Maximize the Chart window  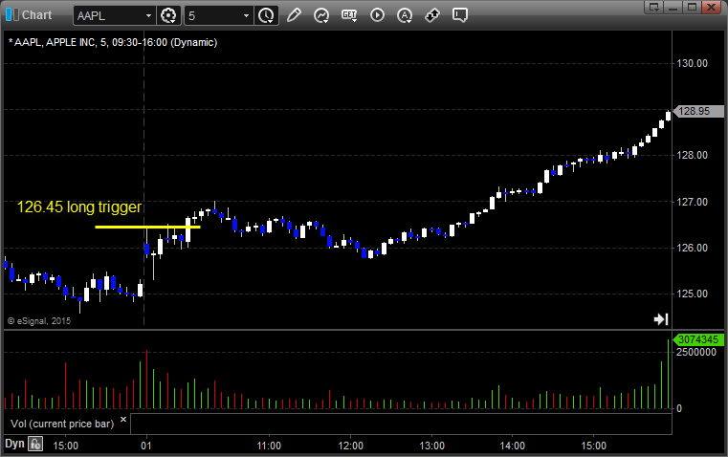(692, 7)
